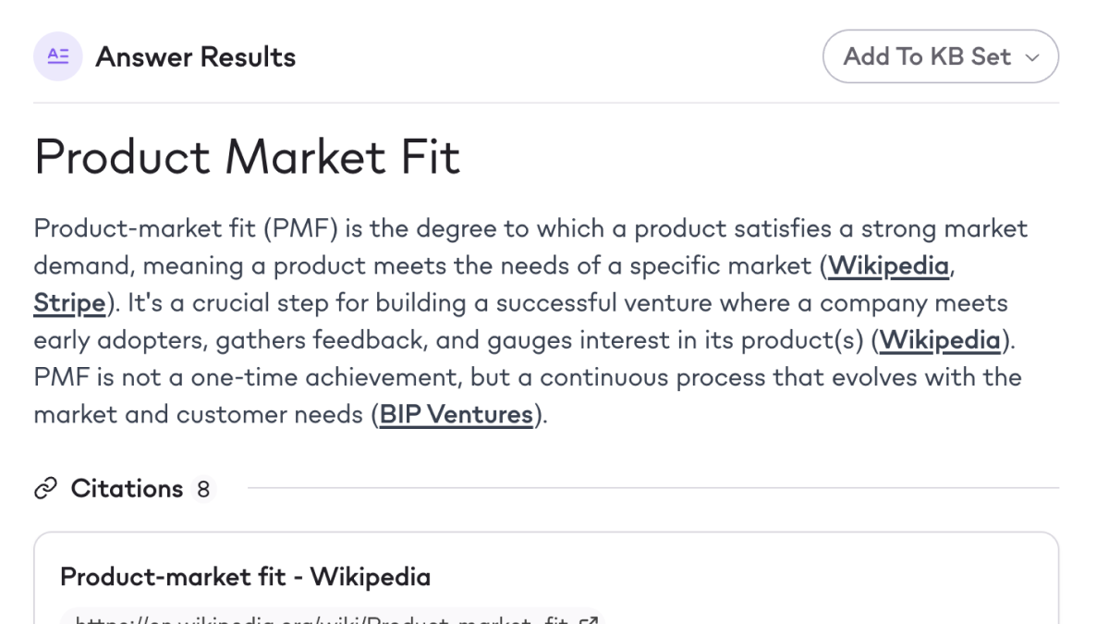Click the chain-link icon beside Citations
Image resolution: width=1109 pixels, height=624 pixels.
[45, 489]
